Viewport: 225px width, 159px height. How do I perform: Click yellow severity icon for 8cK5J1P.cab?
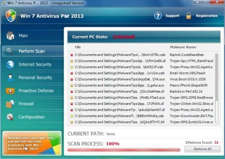coord(72,67)
